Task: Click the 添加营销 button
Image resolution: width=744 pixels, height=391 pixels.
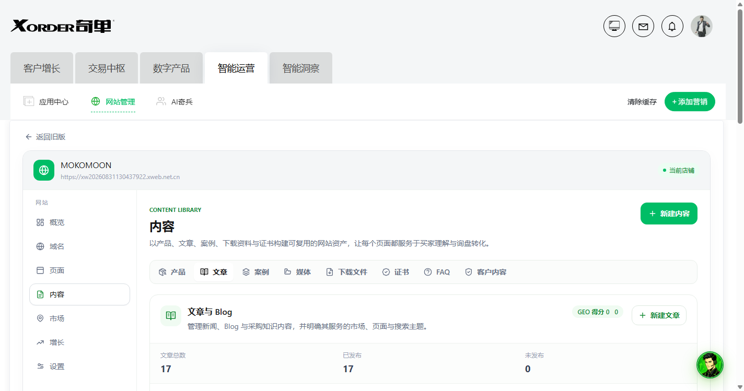Action: click(x=690, y=102)
